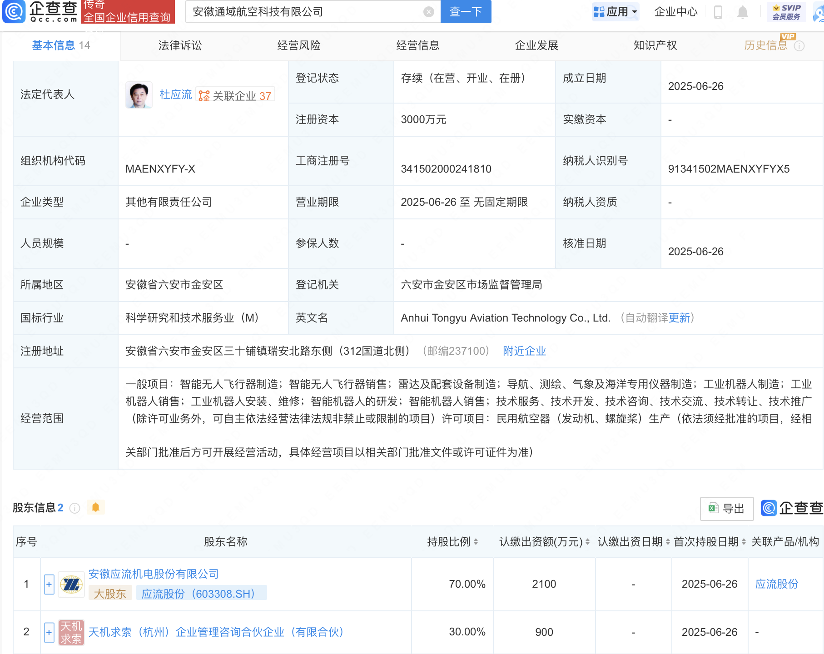Select organization code MAENXYFY-X
The height and width of the screenshot is (654, 824).
(160, 169)
